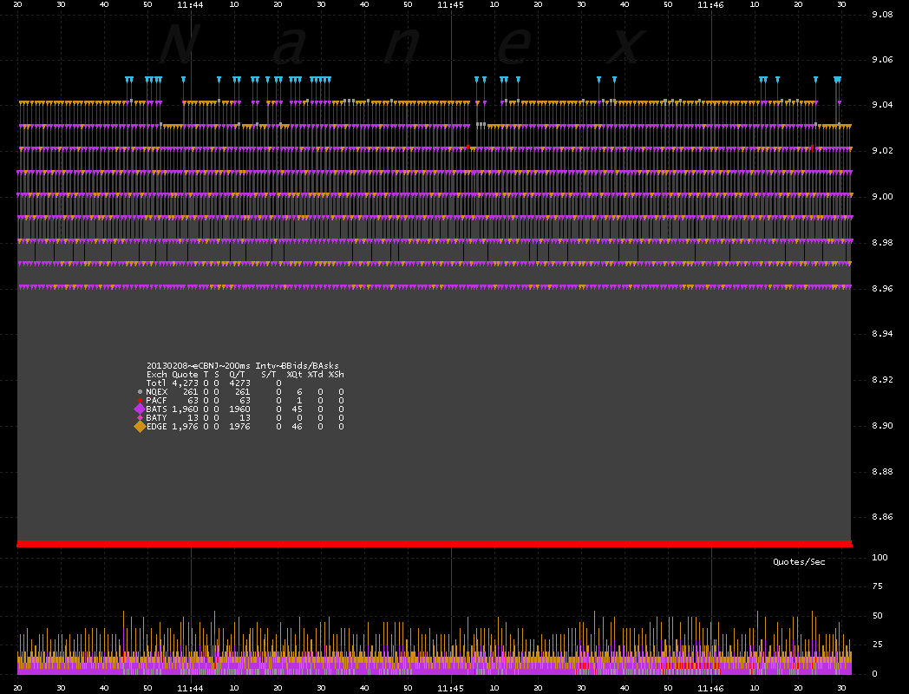Viewport: 909px width, 694px height.
Task: Click the %Qt column header
Action: [295, 375]
